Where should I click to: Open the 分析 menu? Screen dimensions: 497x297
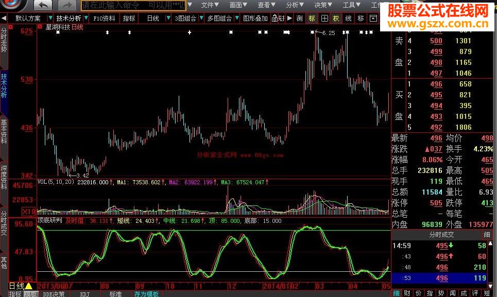(x=295, y=5)
